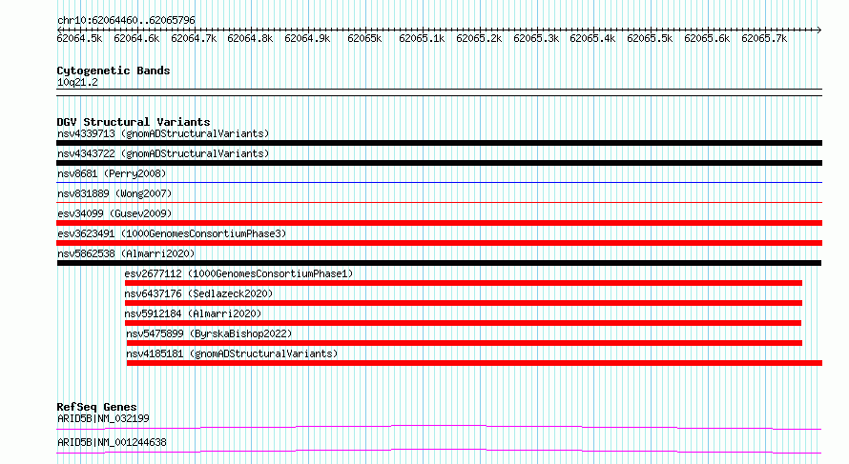
Task: Click the ARID5B|NM_032199 gene label
Action: pyautogui.click(x=103, y=418)
